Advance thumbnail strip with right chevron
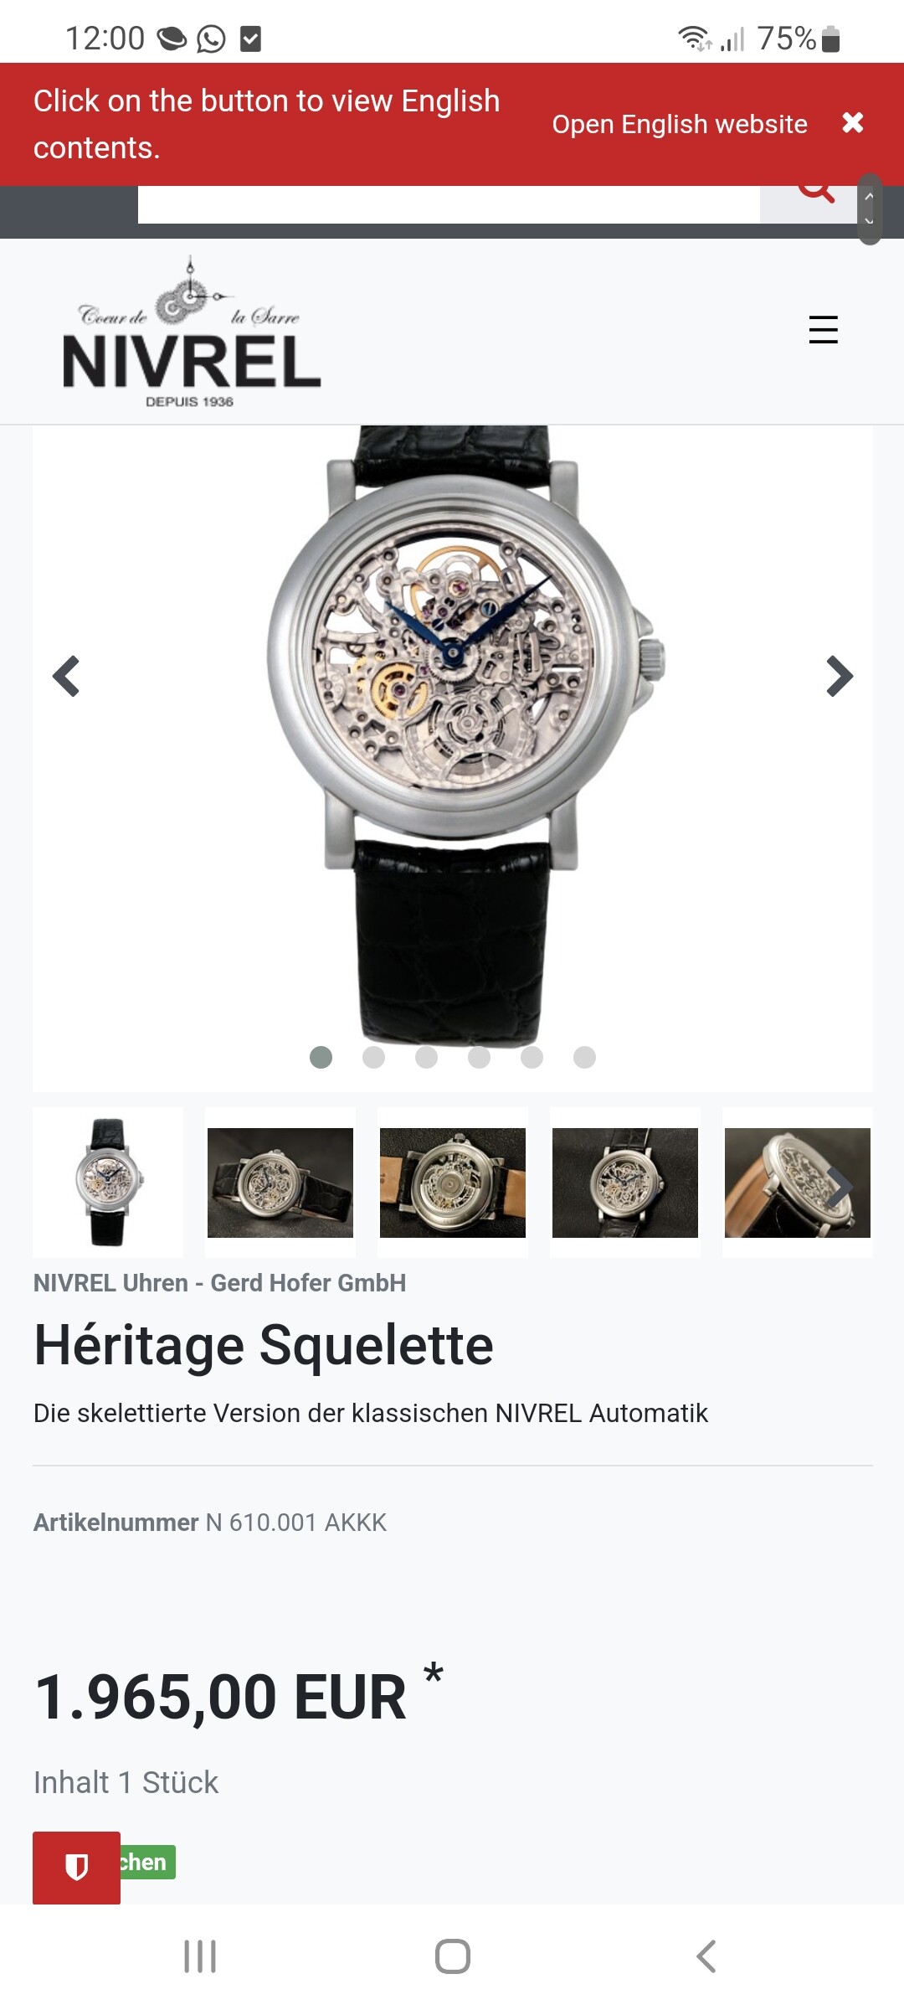 tap(840, 1187)
